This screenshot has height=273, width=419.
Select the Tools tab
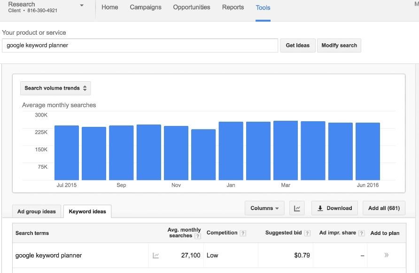click(x=263, y=8)
